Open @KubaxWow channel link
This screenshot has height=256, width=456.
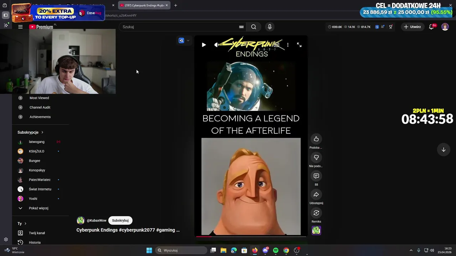click(x=97, y=220)
